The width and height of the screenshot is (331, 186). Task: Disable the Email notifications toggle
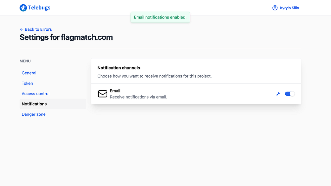(x=290, y=94)
